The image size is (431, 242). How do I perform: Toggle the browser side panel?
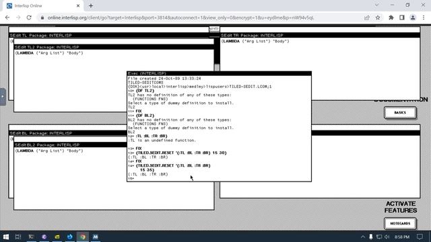coord(402,17)
